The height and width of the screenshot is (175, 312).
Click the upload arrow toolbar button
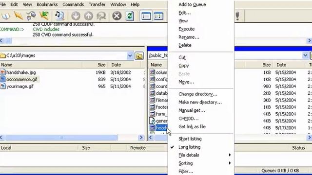point(89,16)
